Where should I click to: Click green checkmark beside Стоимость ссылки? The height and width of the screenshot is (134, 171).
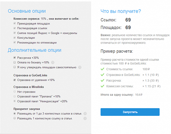[x=102, y=69]
